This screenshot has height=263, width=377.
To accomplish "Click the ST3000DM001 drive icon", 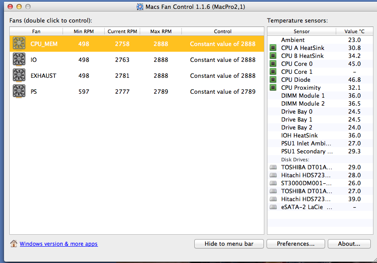I will [x=273, y=183].
